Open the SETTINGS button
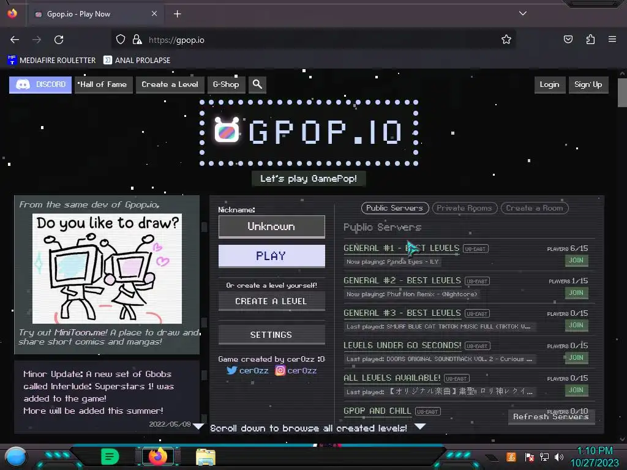This screenshot has width=627, height=470. pos(271,335)
